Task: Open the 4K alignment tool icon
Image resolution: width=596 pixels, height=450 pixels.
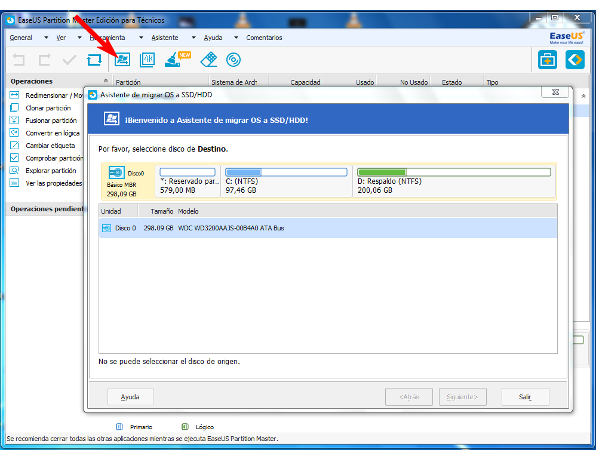Action: click(x=148, y=60)
